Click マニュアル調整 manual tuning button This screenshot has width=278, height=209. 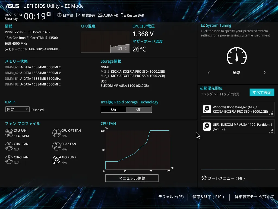click(x=132, y=178)
